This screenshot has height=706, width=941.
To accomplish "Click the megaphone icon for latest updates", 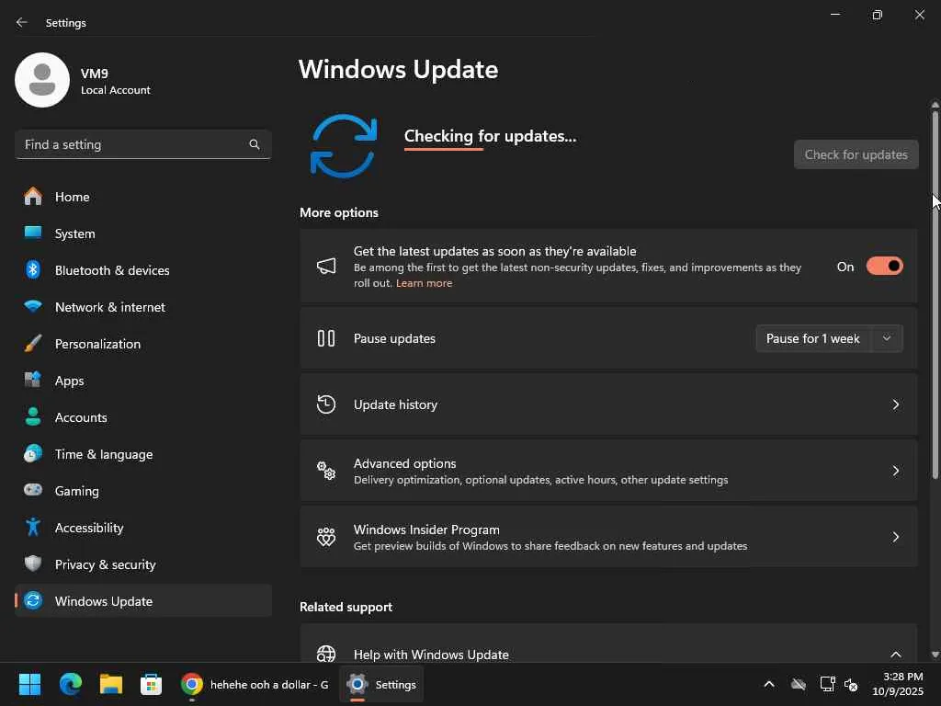I will point(326,266).
